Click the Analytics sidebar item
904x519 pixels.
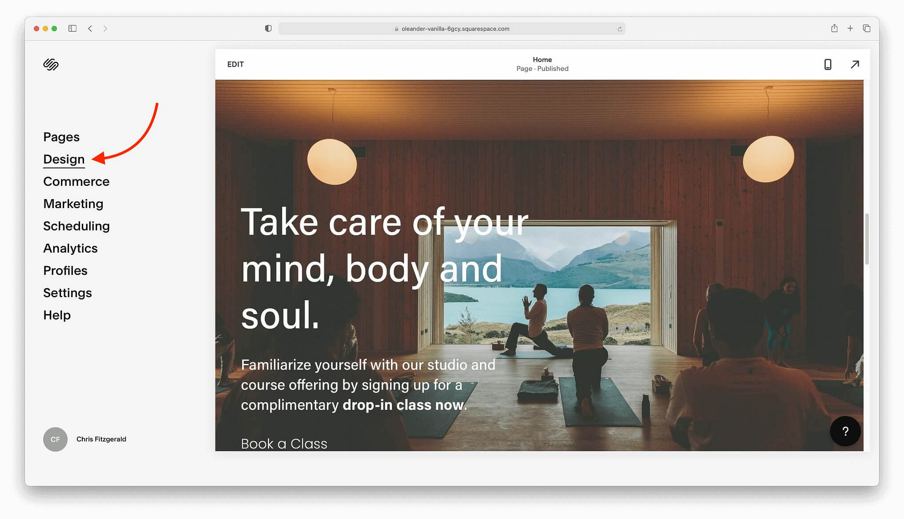pyautogui.click(x=70, y=248)
